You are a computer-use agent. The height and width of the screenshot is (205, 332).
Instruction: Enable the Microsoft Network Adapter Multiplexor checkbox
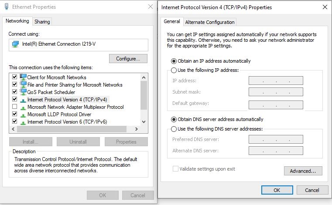(14, 107)
